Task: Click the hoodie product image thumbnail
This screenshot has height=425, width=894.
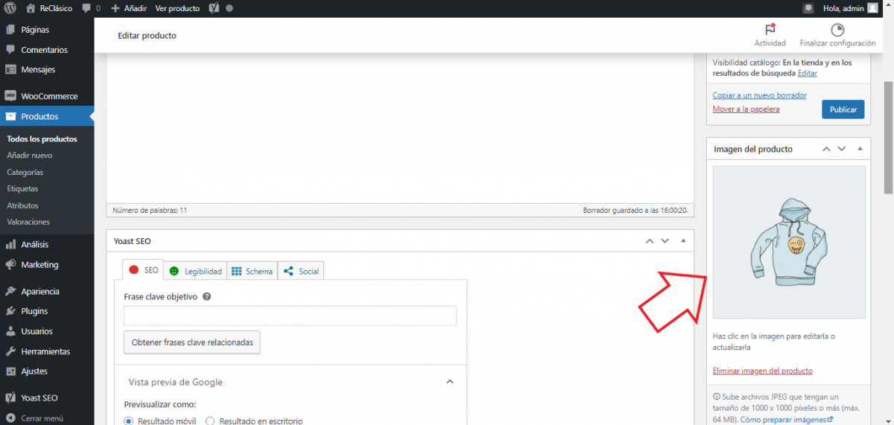Action: tap(788, 243)
